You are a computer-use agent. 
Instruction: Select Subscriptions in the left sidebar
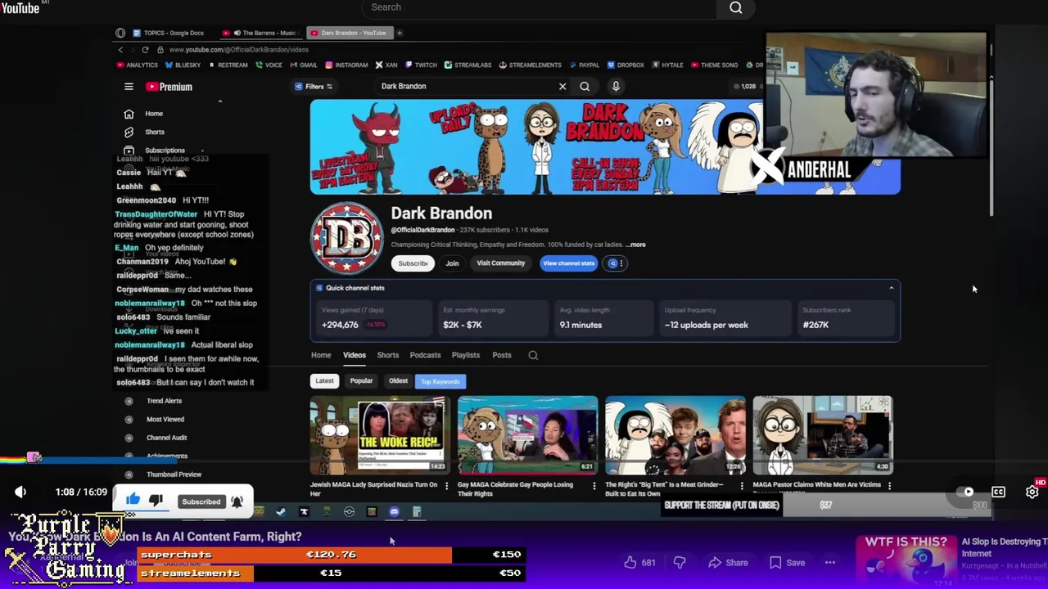click(165, 151)
